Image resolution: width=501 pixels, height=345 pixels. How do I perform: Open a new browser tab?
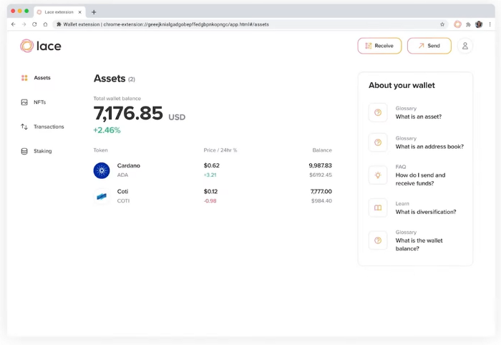94,12
